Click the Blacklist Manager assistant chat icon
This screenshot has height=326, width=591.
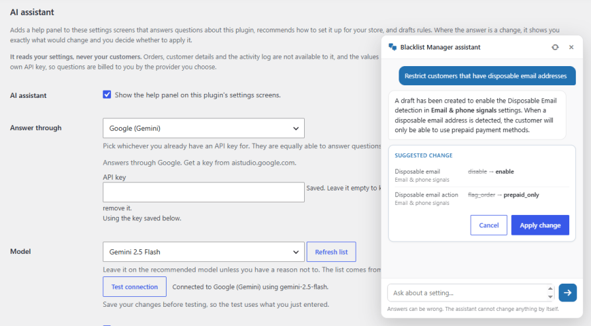393,47
